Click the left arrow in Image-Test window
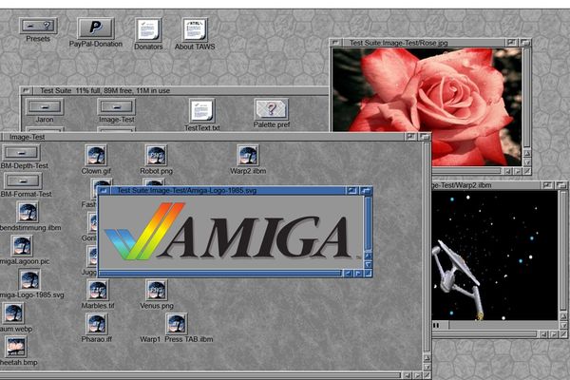570x380 pixels. pos(408,375)
